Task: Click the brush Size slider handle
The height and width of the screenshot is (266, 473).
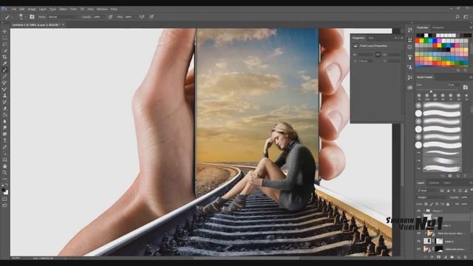Action: pos(431,91)
